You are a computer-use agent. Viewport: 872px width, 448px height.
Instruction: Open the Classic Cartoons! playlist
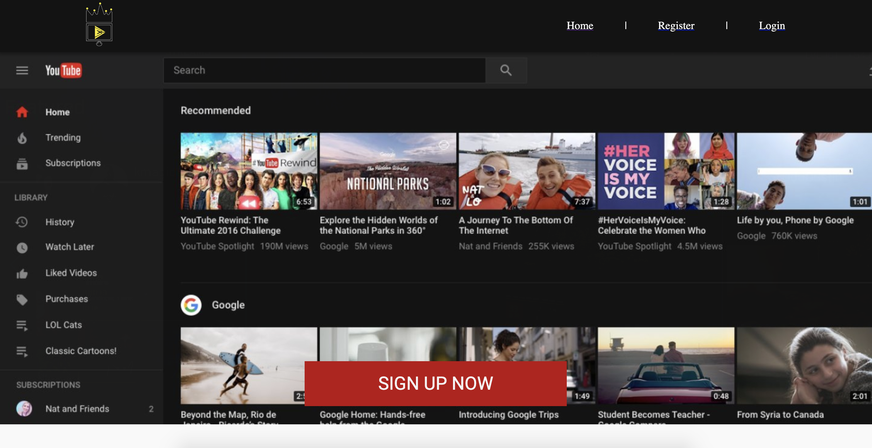(81, 351)
